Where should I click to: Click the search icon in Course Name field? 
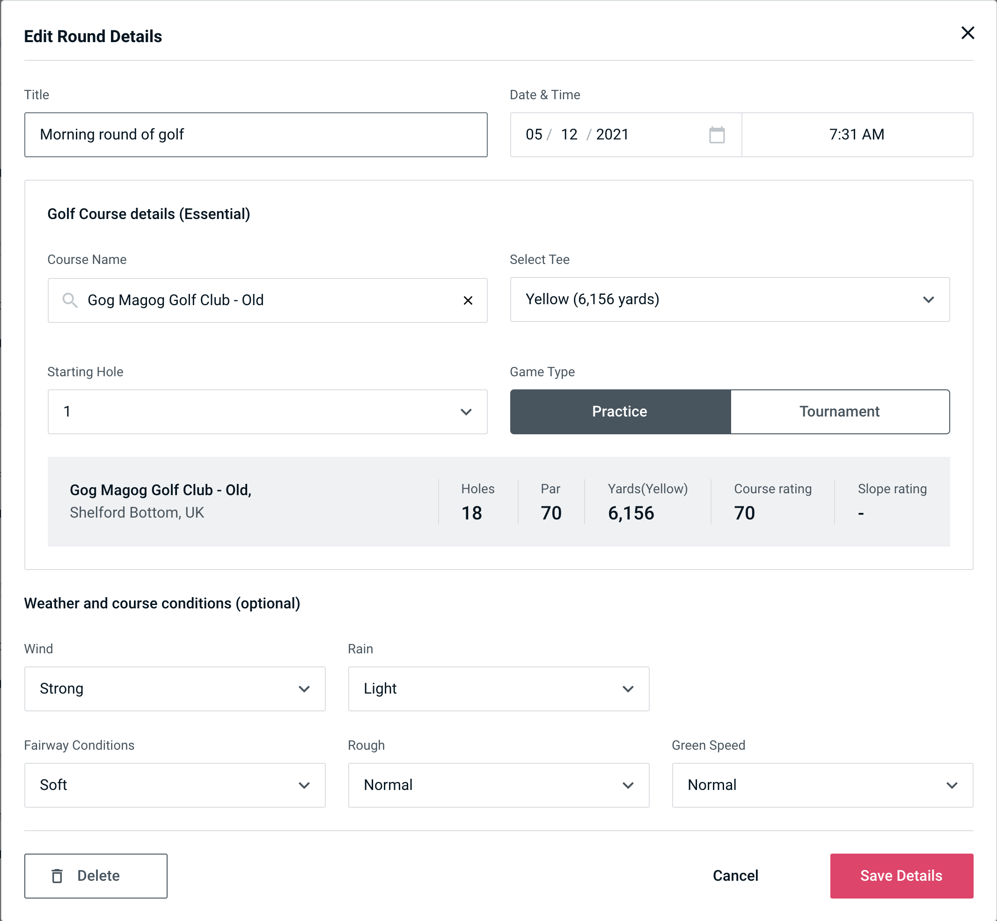click(69, 300)
